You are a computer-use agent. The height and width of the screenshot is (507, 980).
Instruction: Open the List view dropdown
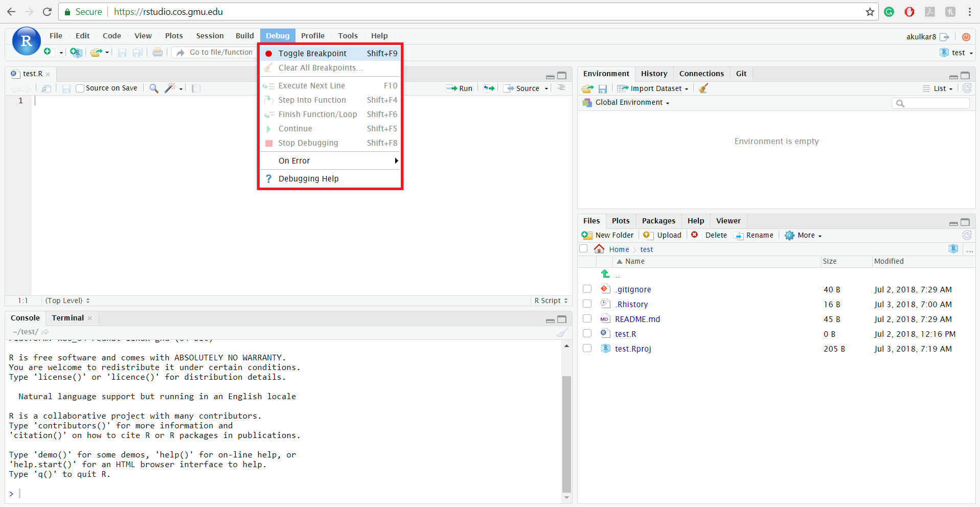[938, 88]
